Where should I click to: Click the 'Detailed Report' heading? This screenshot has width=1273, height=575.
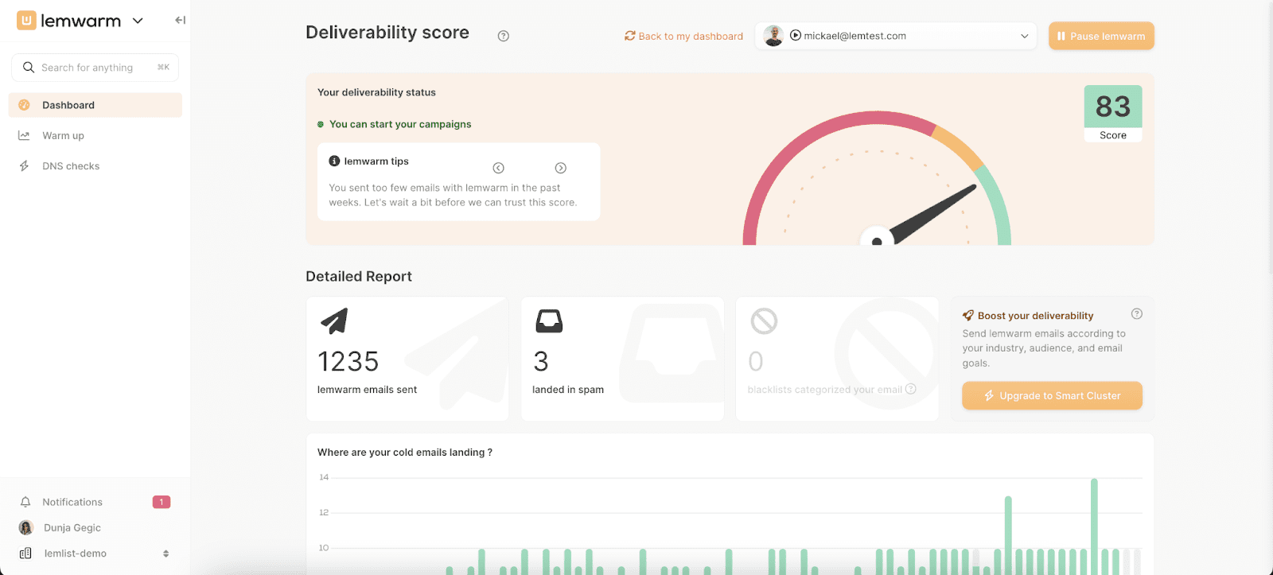359,276
